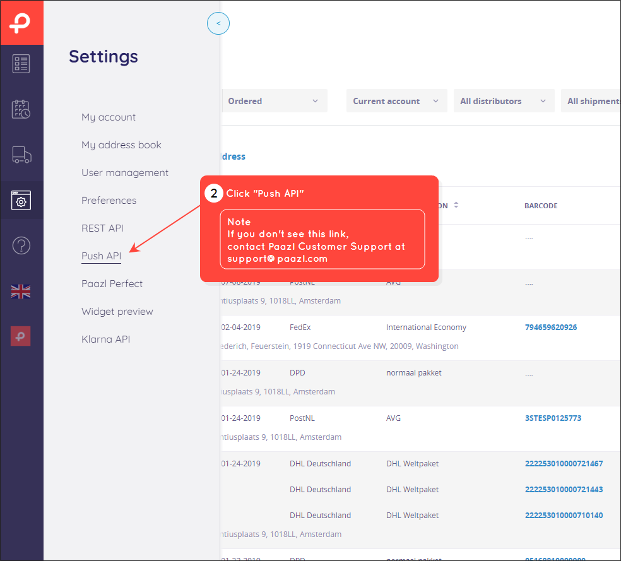Image resolution: width=621 pixels, height=561 pixels.
Task: Sort column using the sort arrows
Action: coord(456,205)
